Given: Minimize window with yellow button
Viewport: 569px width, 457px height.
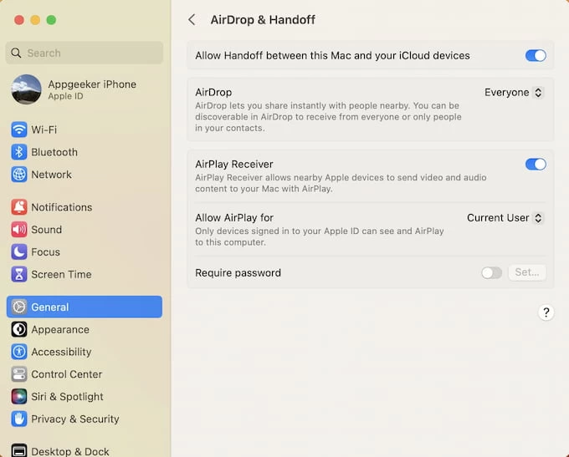Looking at the screenshot, I should [35, 20].
